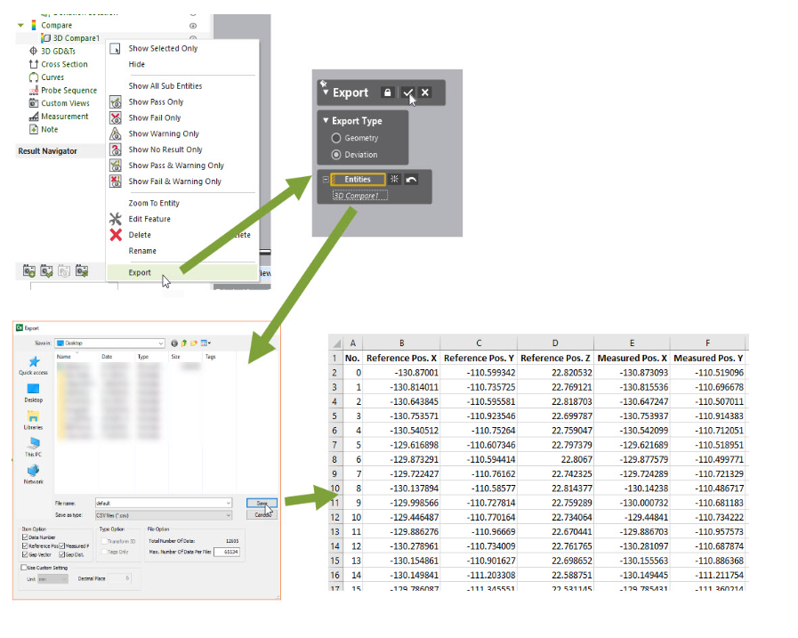Click the undo arrow beside Entities
The width and height of the screenshot is (798, 638).
(411, 180)
